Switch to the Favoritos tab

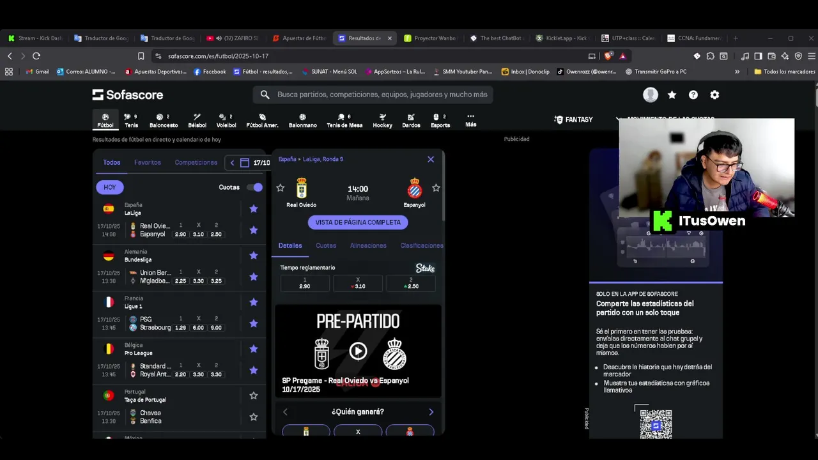click(x=148, y=162)
